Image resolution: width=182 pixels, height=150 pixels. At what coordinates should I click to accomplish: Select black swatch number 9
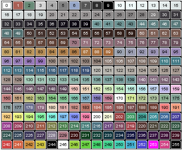(108, 5)
